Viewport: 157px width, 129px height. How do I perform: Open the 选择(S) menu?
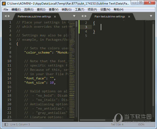pos(29,9)
